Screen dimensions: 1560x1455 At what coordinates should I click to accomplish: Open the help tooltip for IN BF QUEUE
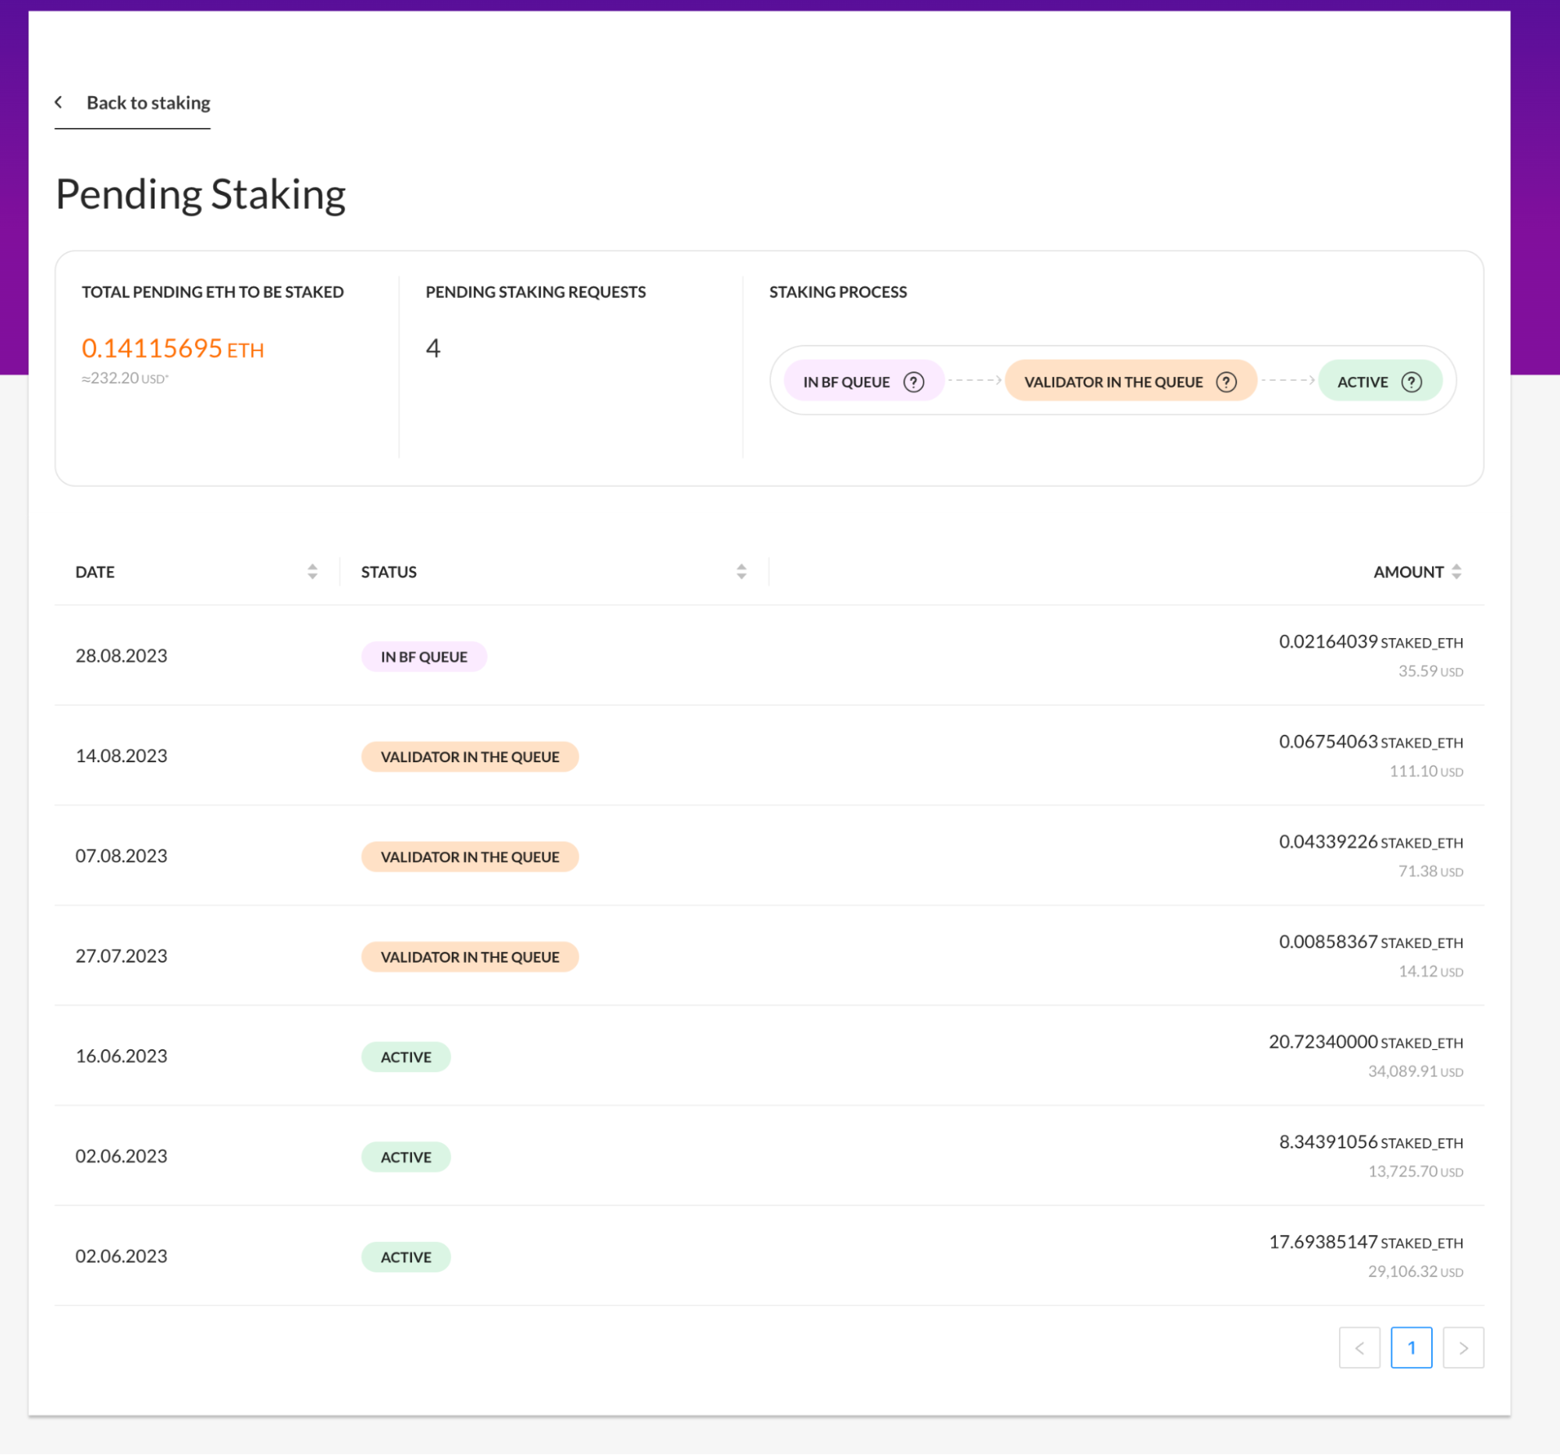pos(913,381)
